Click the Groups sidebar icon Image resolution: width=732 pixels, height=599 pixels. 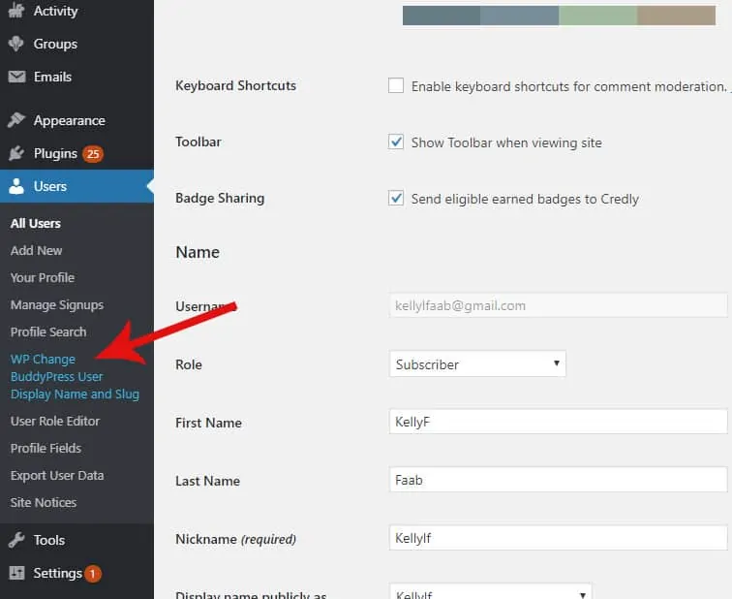point(16,44)
